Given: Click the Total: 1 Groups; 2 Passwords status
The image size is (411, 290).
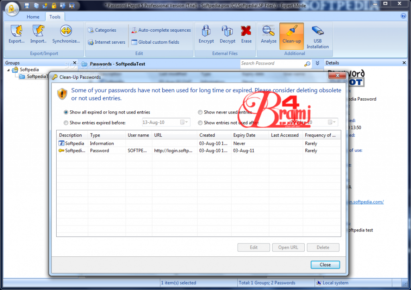Looking at the screenshot, I should tap(267, 283).
